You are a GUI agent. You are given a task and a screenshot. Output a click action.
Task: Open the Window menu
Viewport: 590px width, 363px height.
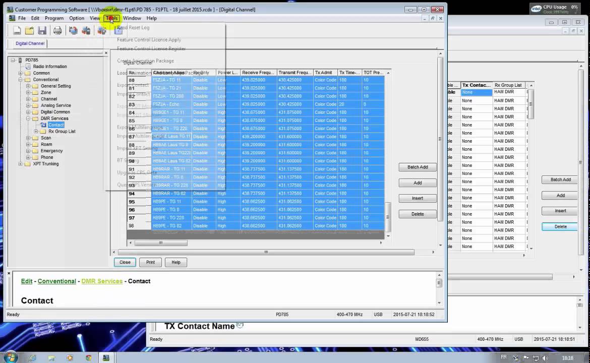coord(132,18)
